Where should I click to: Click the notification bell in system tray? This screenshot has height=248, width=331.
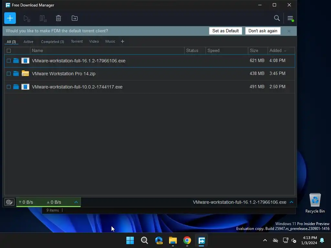(322, 240)
